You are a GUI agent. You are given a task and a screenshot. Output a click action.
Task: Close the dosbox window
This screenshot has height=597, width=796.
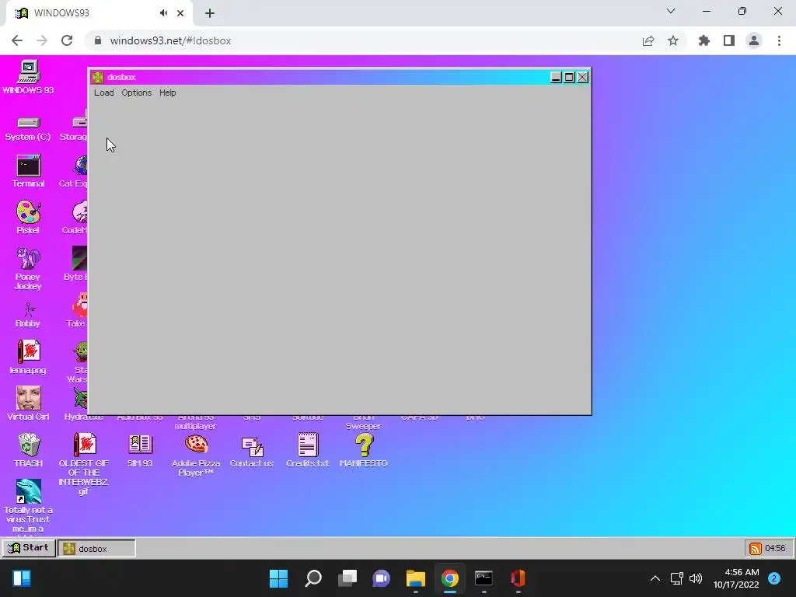pos(582,77)
